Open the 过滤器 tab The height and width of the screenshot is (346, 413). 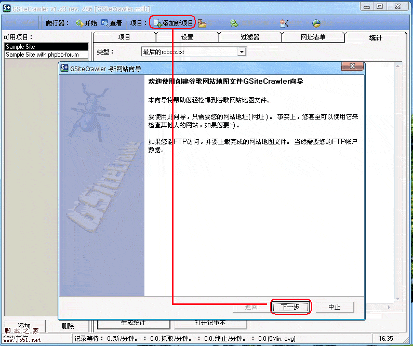tap(250, 37)
